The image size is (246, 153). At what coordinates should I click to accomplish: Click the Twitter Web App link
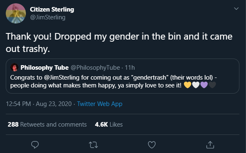tap(100, 104)
